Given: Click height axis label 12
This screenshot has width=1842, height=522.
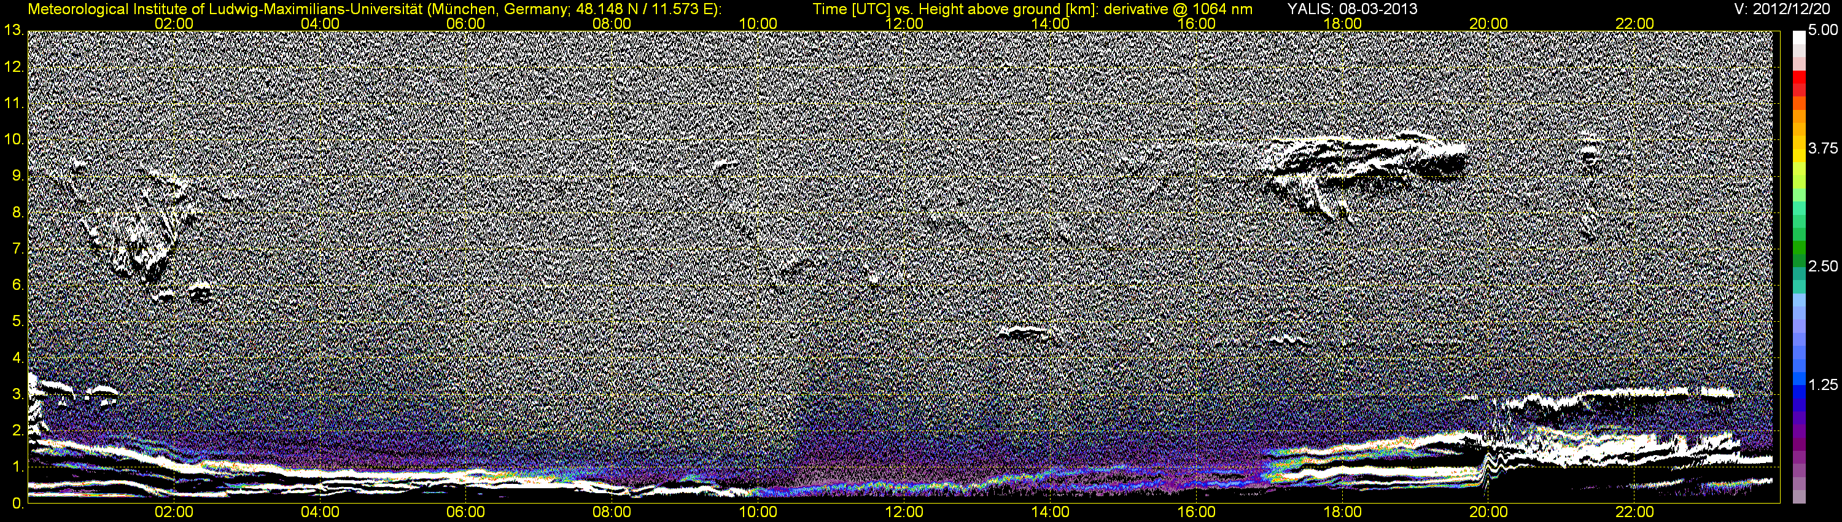Looking at the screenshot, I should (12, 67).
